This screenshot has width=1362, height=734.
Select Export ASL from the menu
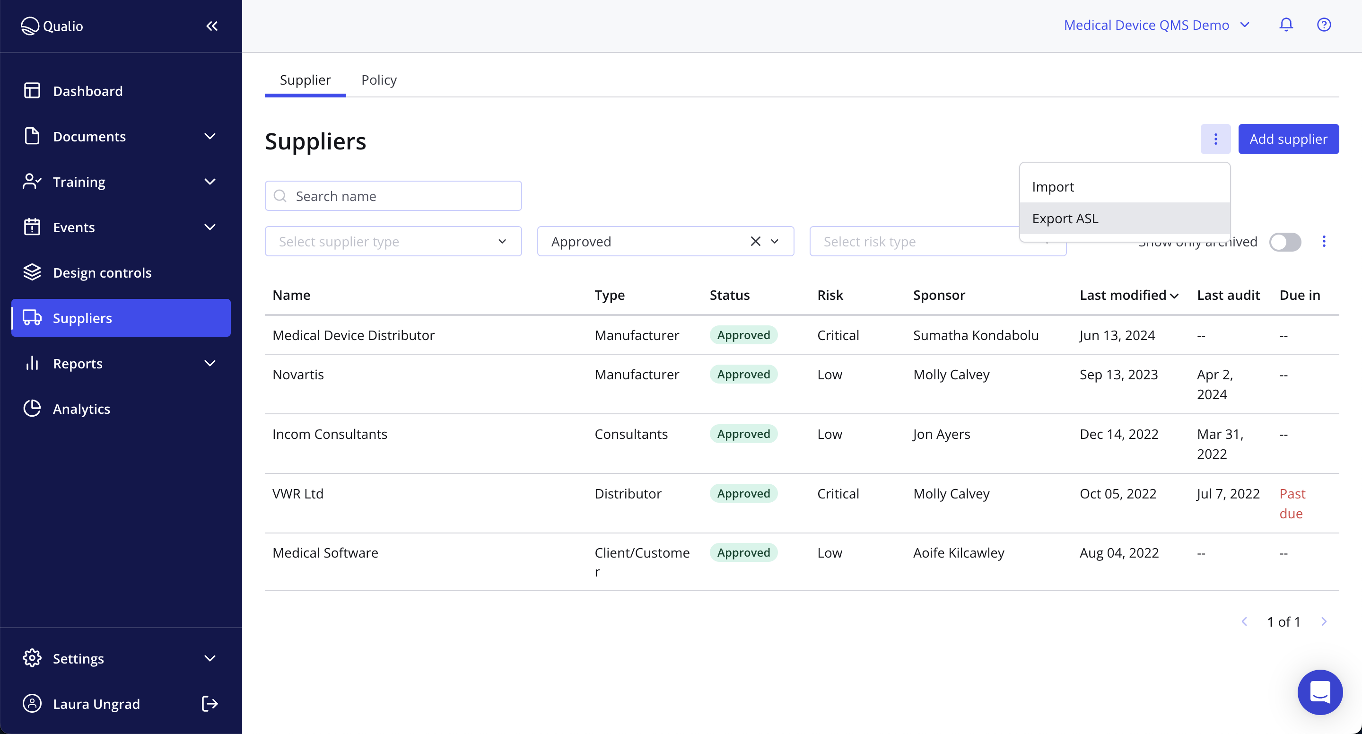(x=1065, y=218)
